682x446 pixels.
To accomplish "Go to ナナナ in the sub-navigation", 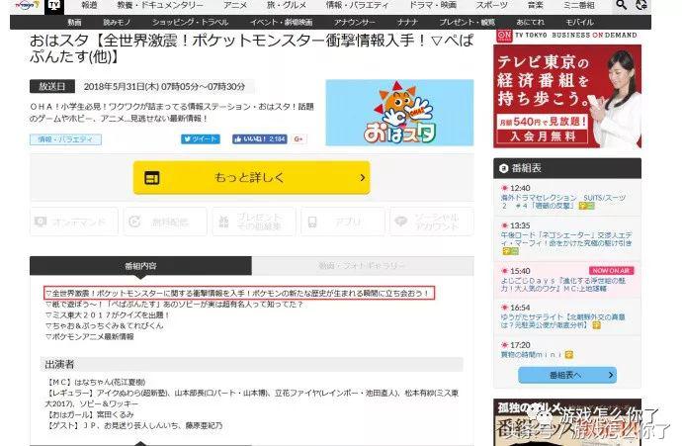I will click(407, 22).
